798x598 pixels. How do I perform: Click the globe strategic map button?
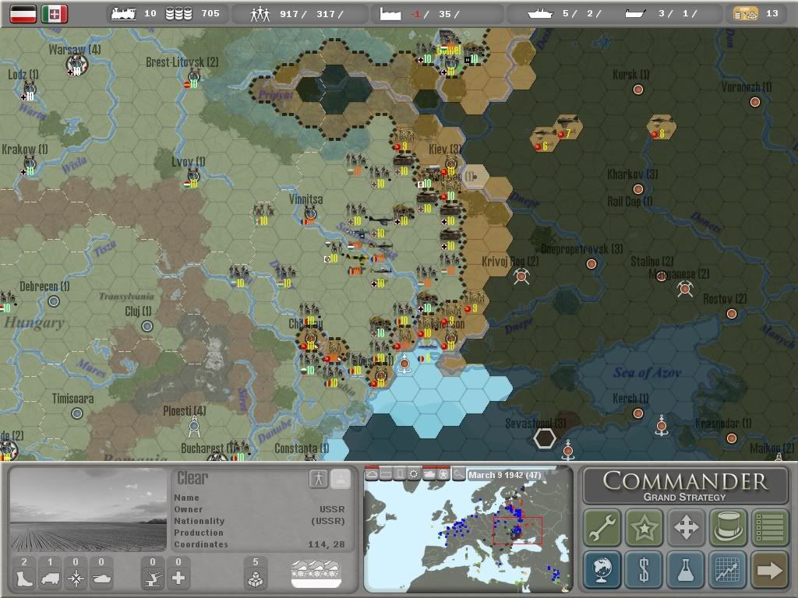point(602,569)
